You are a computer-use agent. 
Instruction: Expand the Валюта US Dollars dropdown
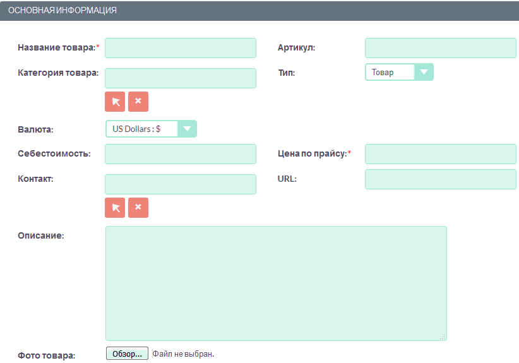point(142,129)
